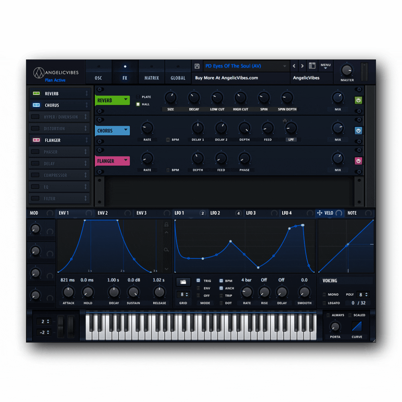The height and width of the screenshot is (402, 402).
Task: Open the preset name dropdown arrow
Action: [x=285, y=66]
